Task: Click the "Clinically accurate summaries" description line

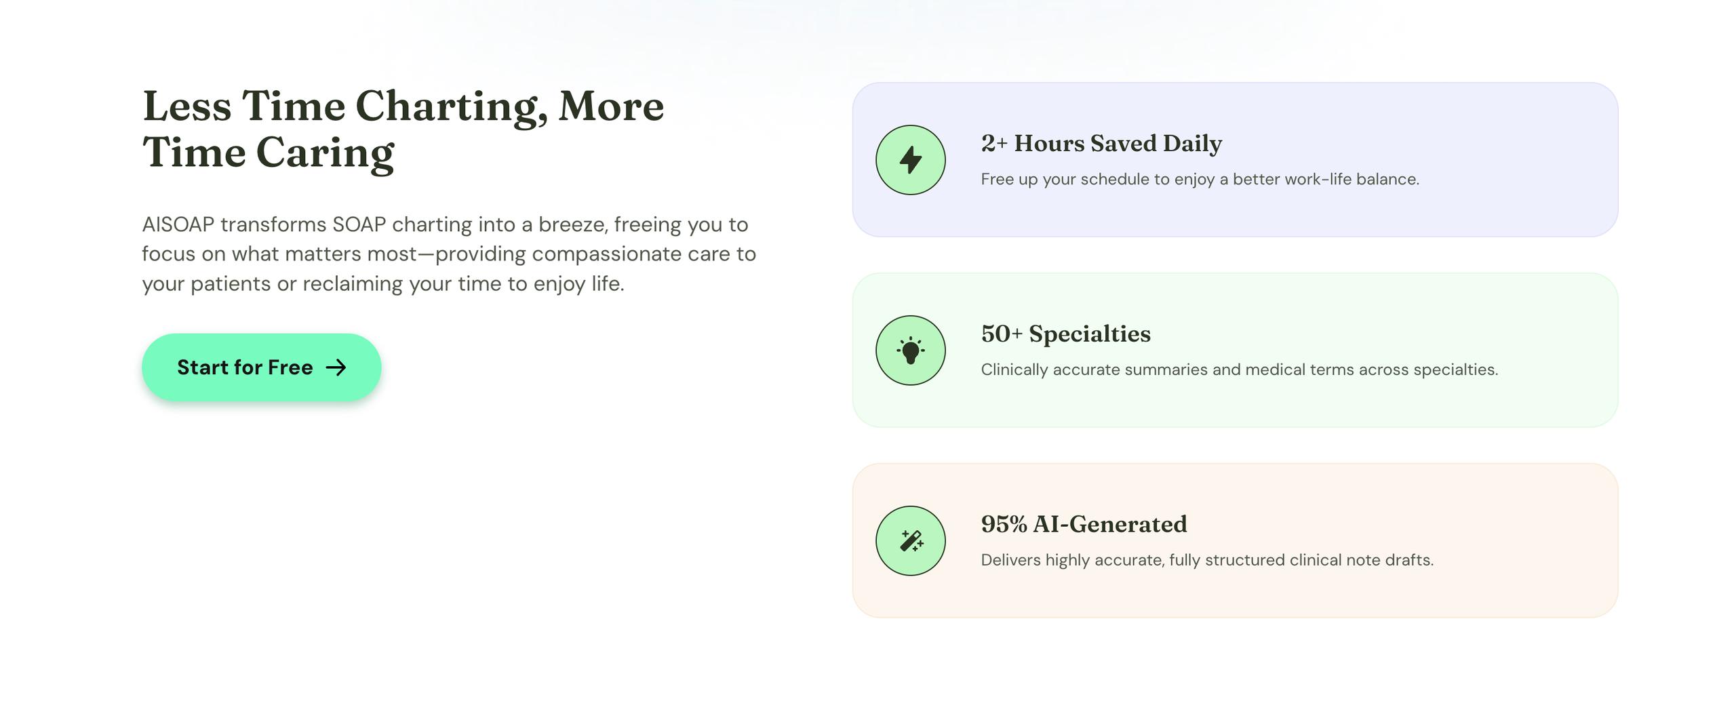Action: [x=1239, y=370]
